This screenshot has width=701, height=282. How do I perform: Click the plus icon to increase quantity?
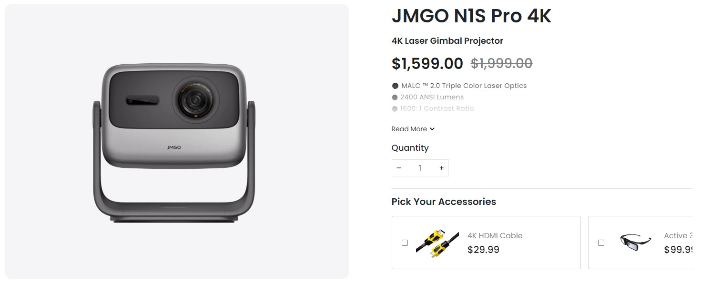pos(441,168)
